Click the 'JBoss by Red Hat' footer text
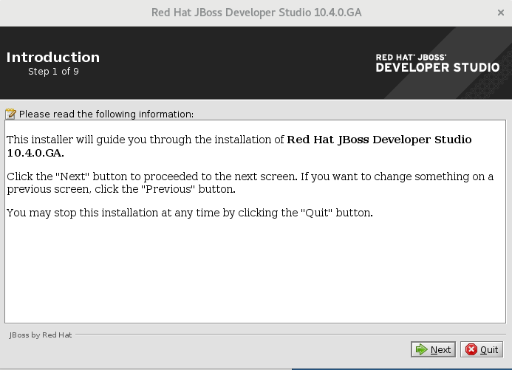512x370 pixels. 41,335
